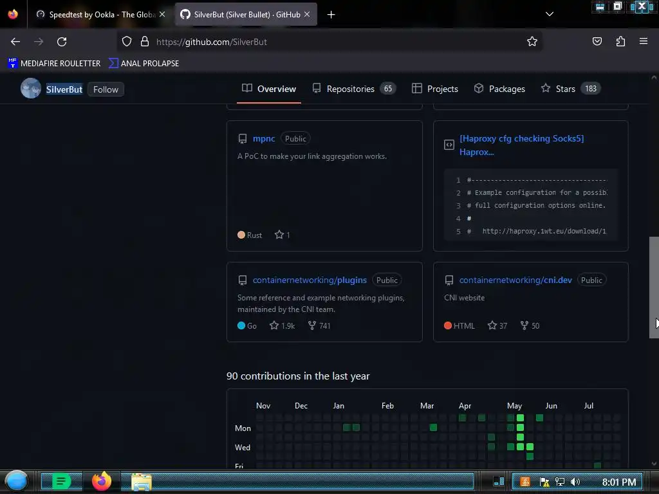The height and width of the screenshot is (494, 659).
Task: Close the SilverBut GitHub tab
Action: click(x=307, y=14)
